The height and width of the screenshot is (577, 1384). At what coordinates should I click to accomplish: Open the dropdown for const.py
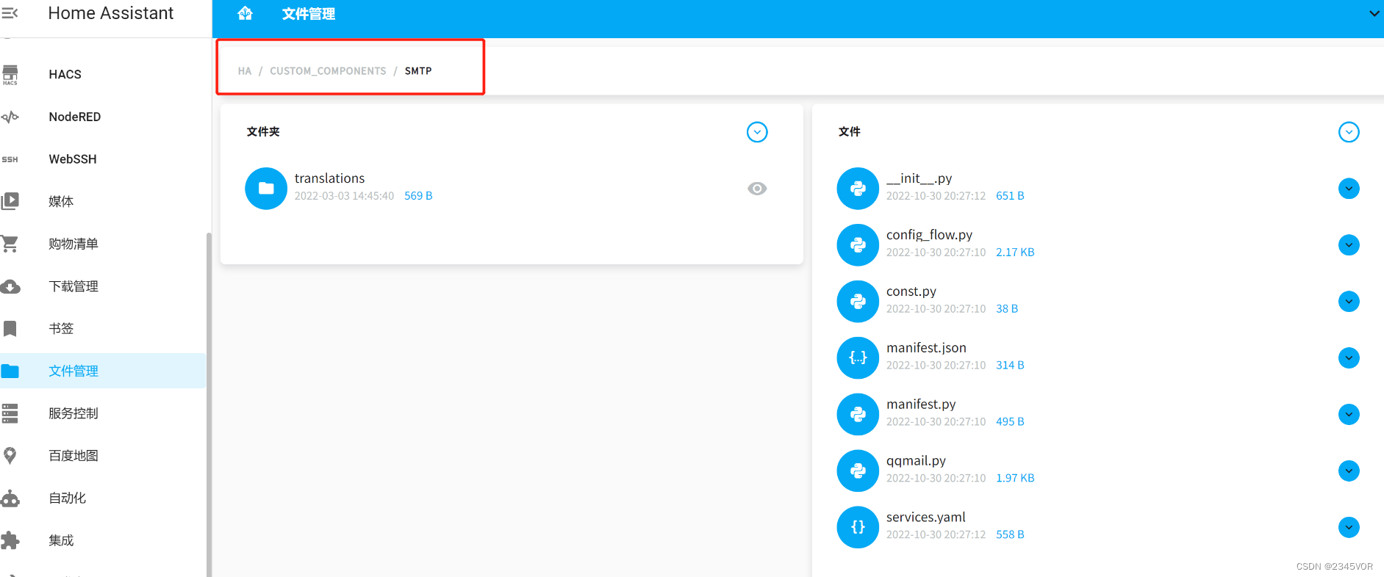pyautogui.click(x=1349, y=302)
